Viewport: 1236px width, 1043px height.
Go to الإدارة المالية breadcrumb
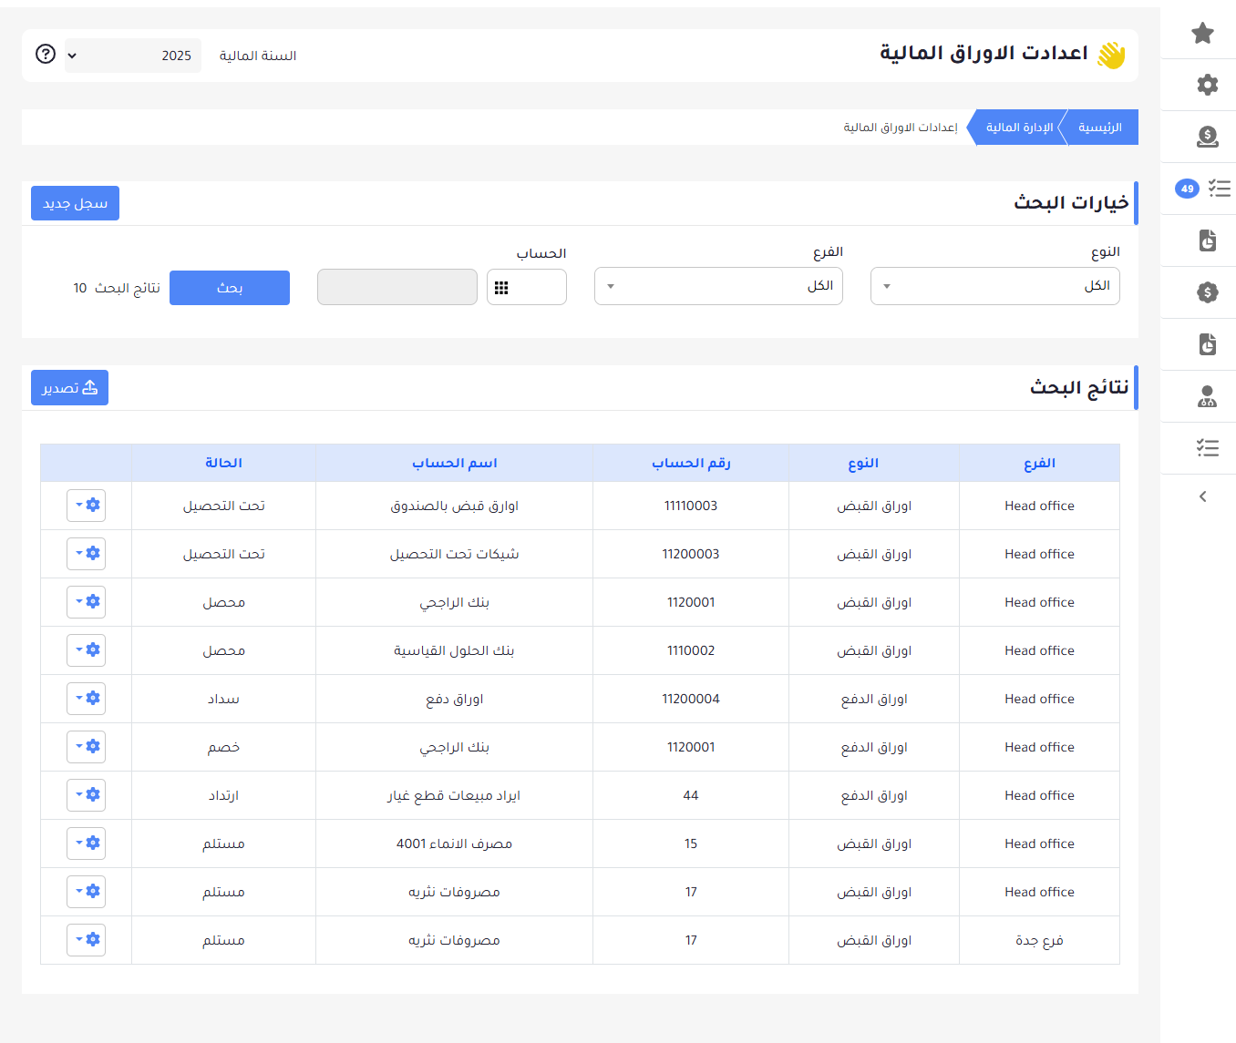[1019, 128]
